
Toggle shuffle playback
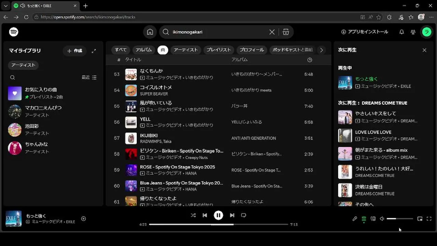coord(193,215)
